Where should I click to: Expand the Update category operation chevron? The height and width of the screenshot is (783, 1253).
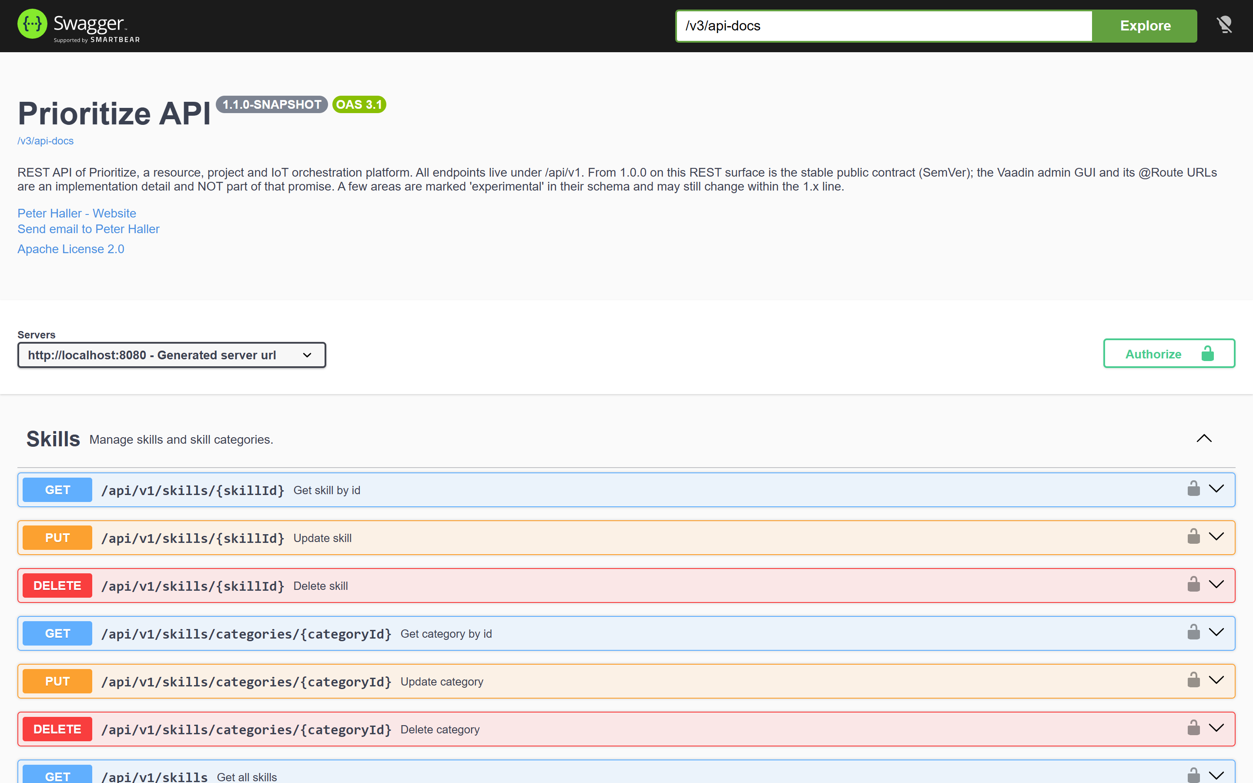tap(1216, 680)
